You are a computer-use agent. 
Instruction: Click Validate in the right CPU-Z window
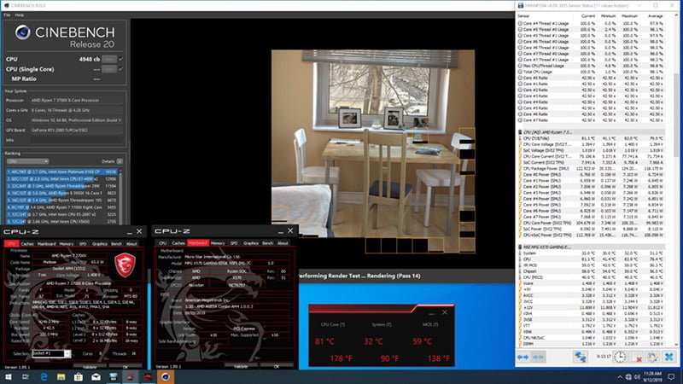coord(241,367)
